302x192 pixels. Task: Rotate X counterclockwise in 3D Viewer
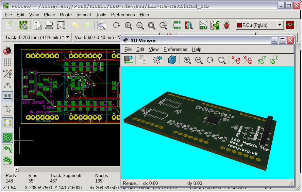248,60
